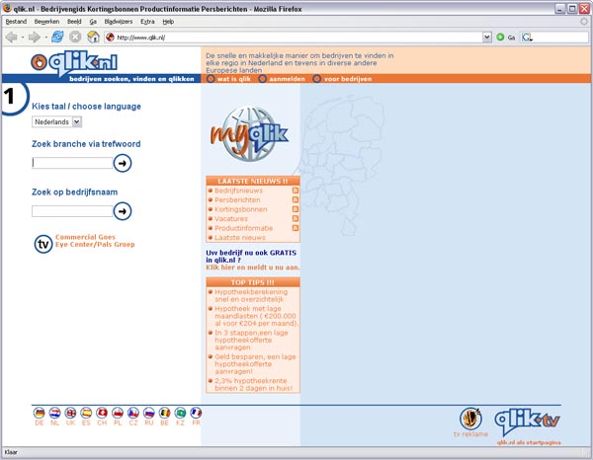Click the Swiss flag icon (CH)

[x=102, y=413]
